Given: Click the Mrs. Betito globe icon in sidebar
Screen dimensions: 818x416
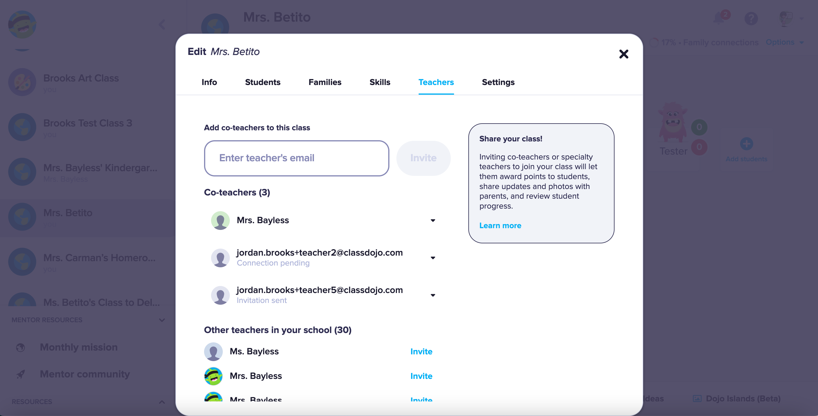Looking at the screenshot, I should pyautogui.click(x=22, y=217).
